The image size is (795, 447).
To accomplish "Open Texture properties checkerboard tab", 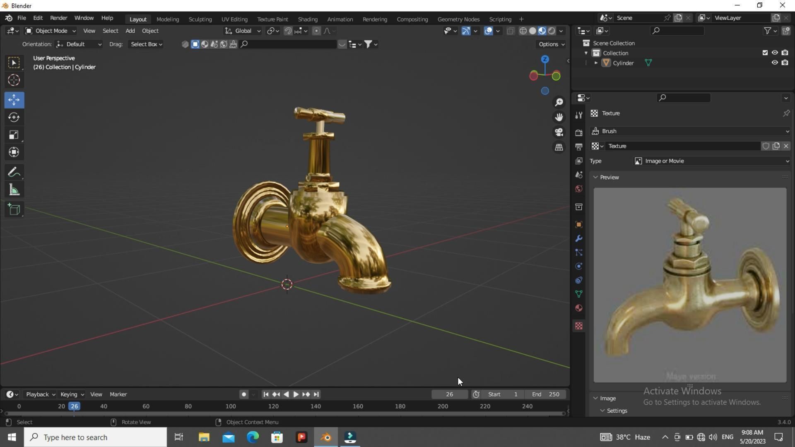I will click(579, 326).
